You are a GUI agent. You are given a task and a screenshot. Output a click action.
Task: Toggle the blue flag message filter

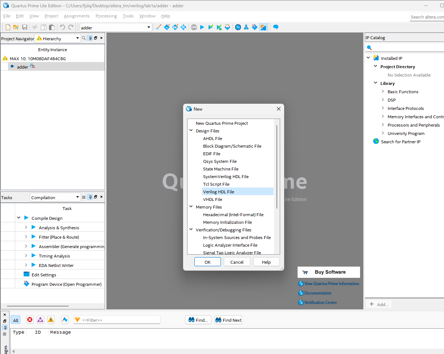(65, 320)
